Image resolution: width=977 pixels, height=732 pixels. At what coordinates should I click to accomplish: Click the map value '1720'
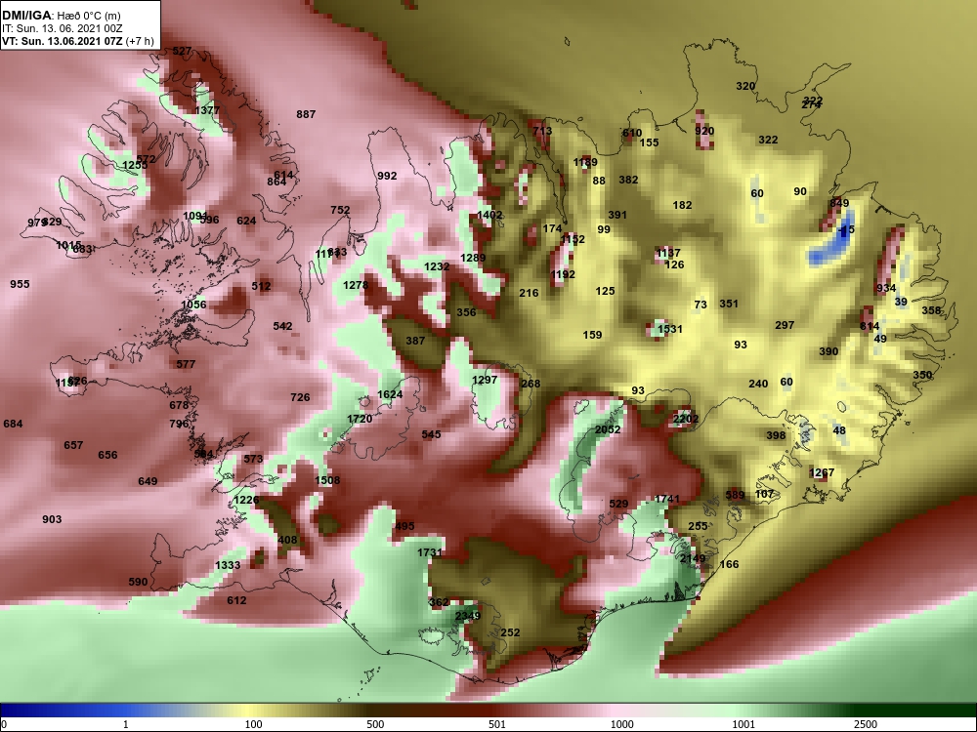(x=360, y=419)
